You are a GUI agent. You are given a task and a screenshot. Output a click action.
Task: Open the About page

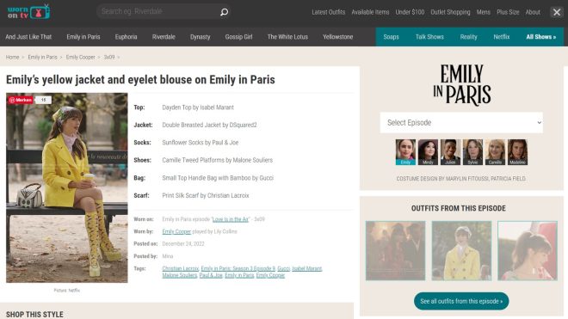point(533,12)
